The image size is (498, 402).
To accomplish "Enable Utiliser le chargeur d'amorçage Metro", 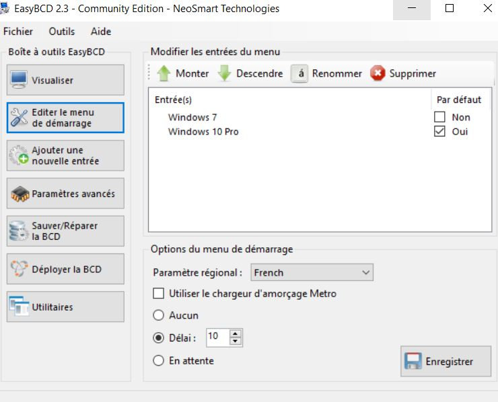I will click(158, 294).
